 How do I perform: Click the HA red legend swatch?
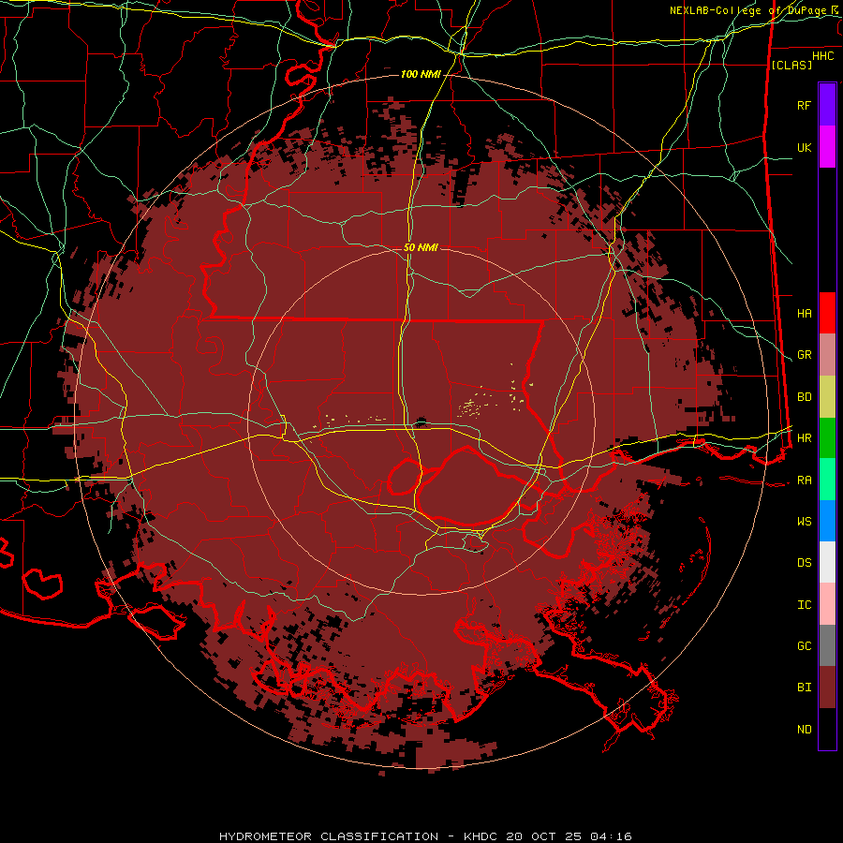pos(827,313)
